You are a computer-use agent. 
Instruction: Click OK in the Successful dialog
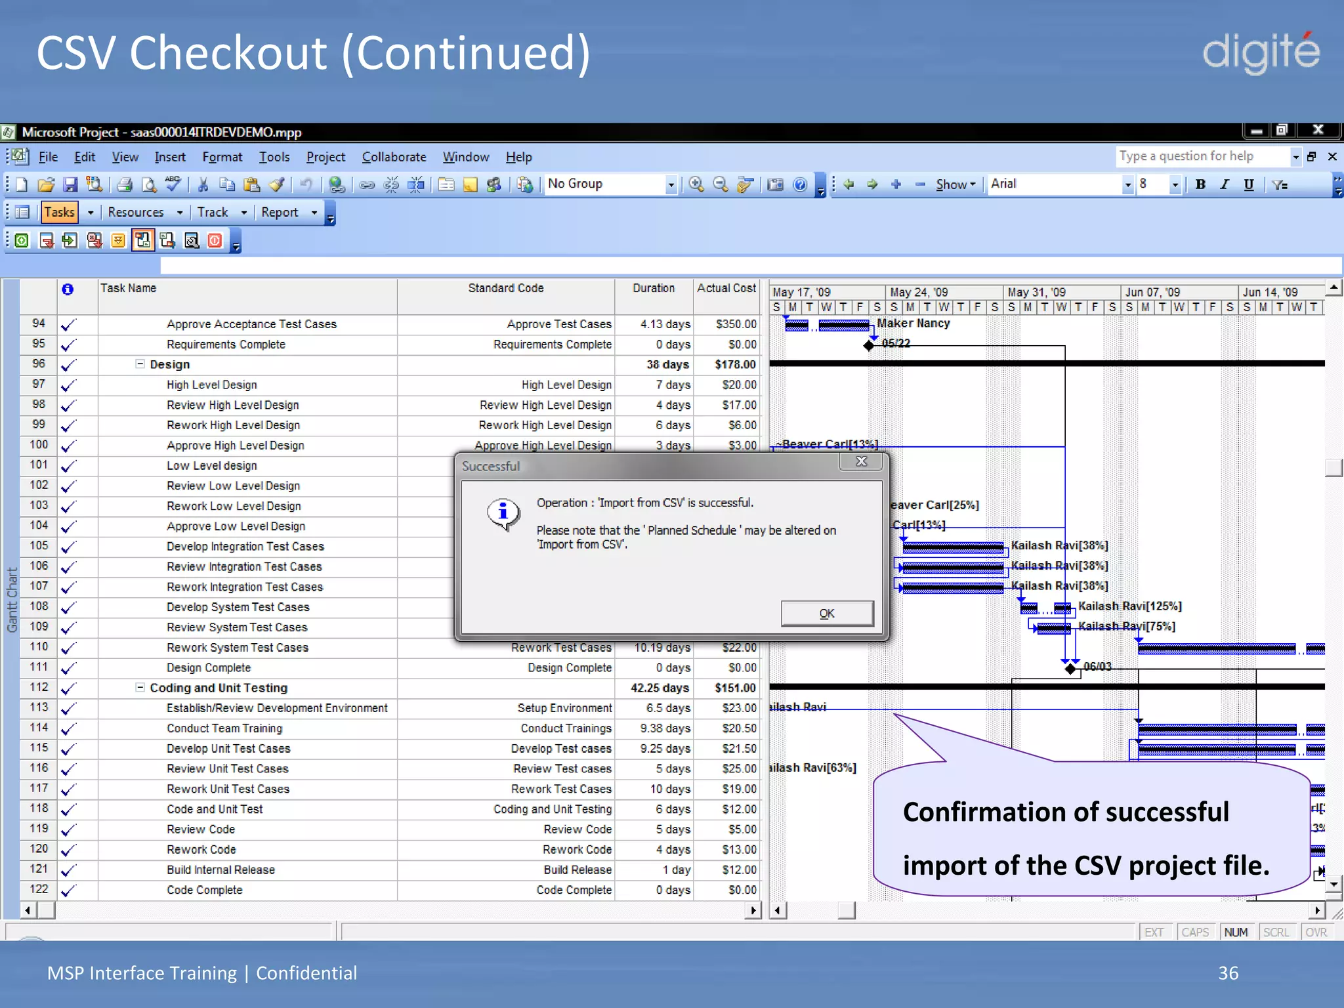coord(827,614)
